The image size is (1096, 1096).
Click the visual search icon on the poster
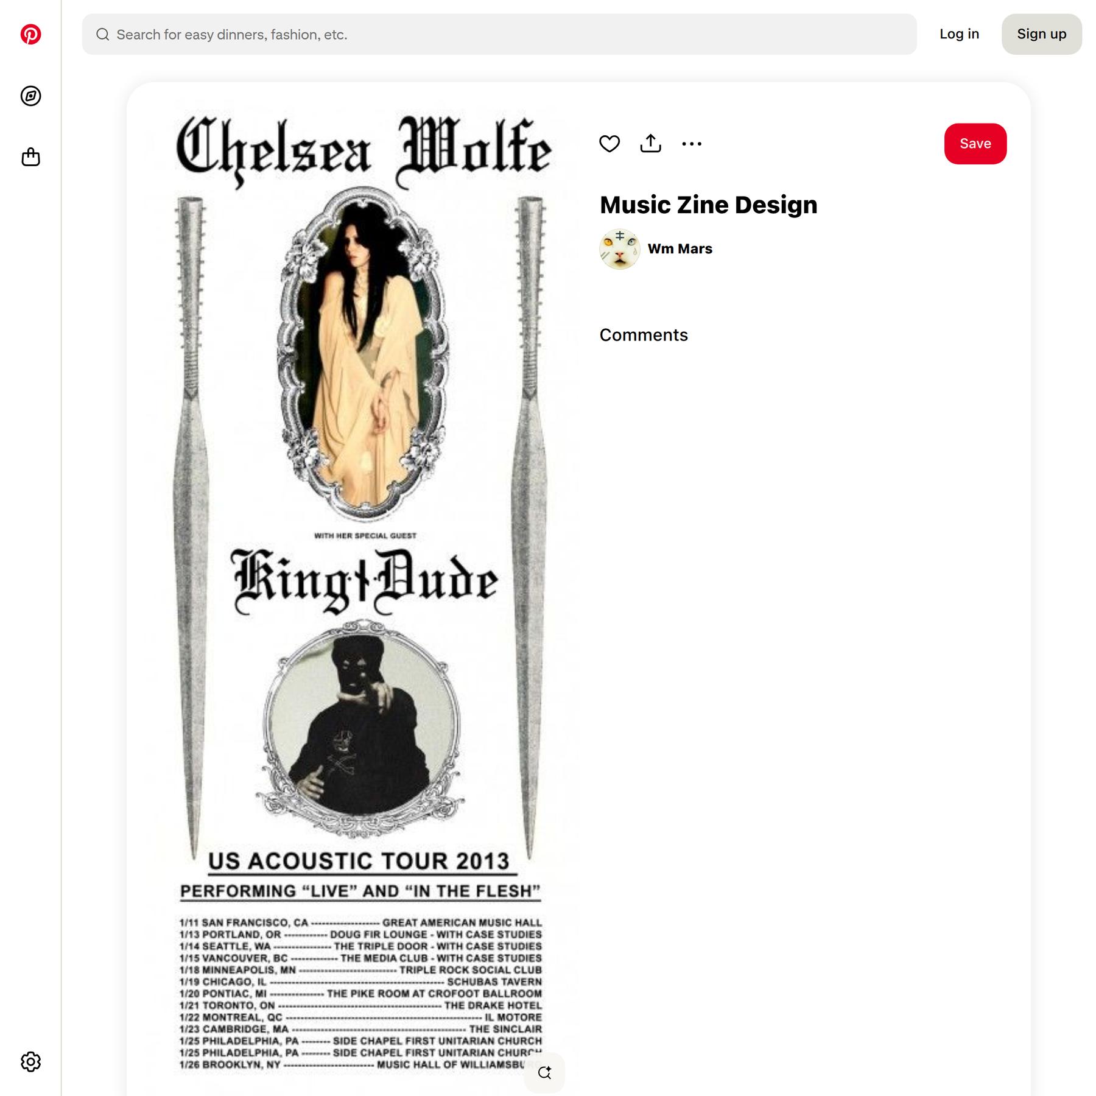[544, 1072]
